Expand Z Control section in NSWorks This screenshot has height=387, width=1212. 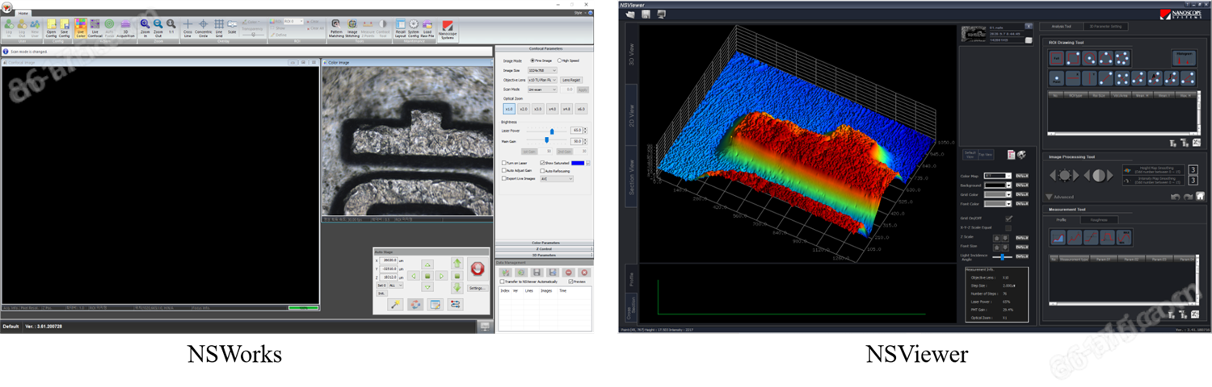click(545, 249)
